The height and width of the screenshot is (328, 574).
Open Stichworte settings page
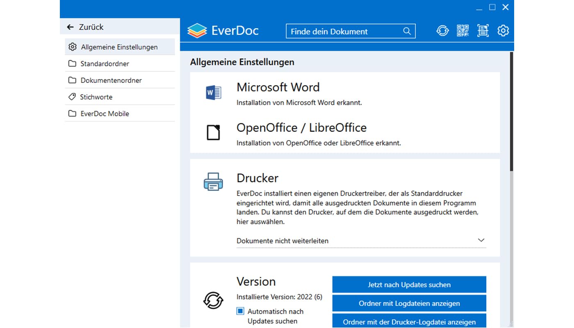click(x=120, y=97)
